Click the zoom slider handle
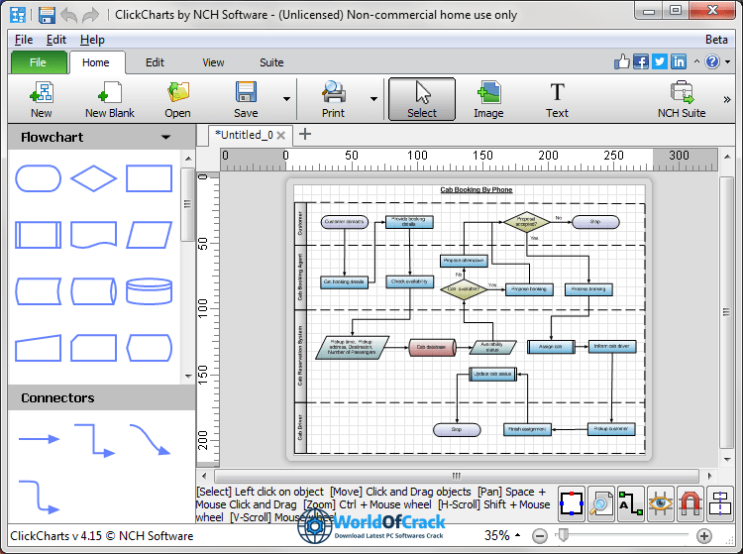Viewport: 743px width, 554px height. coord(563,535)
